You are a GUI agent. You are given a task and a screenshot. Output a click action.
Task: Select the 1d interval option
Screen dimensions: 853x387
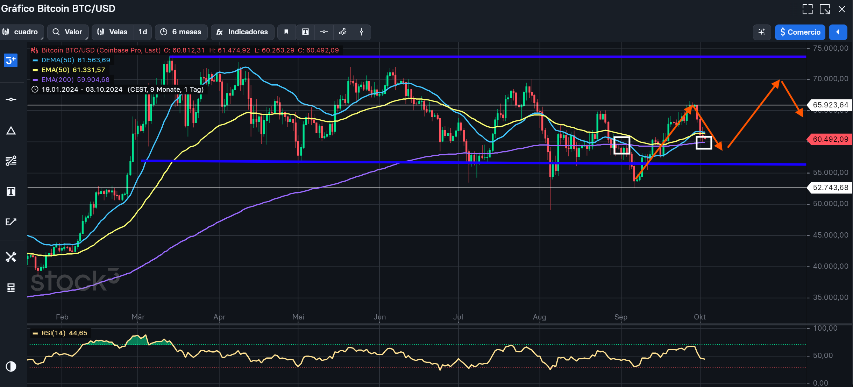pos(142,32)
